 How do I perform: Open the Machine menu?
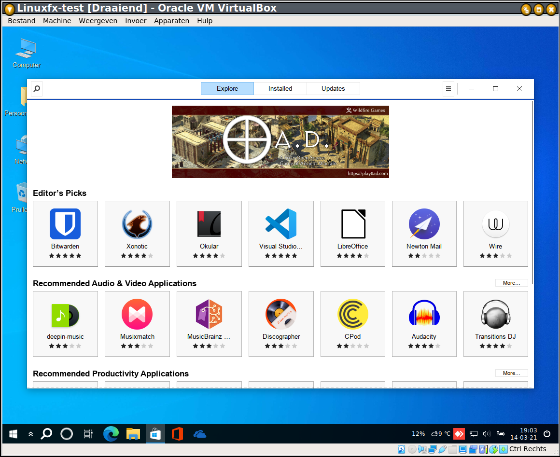[57, 21]
